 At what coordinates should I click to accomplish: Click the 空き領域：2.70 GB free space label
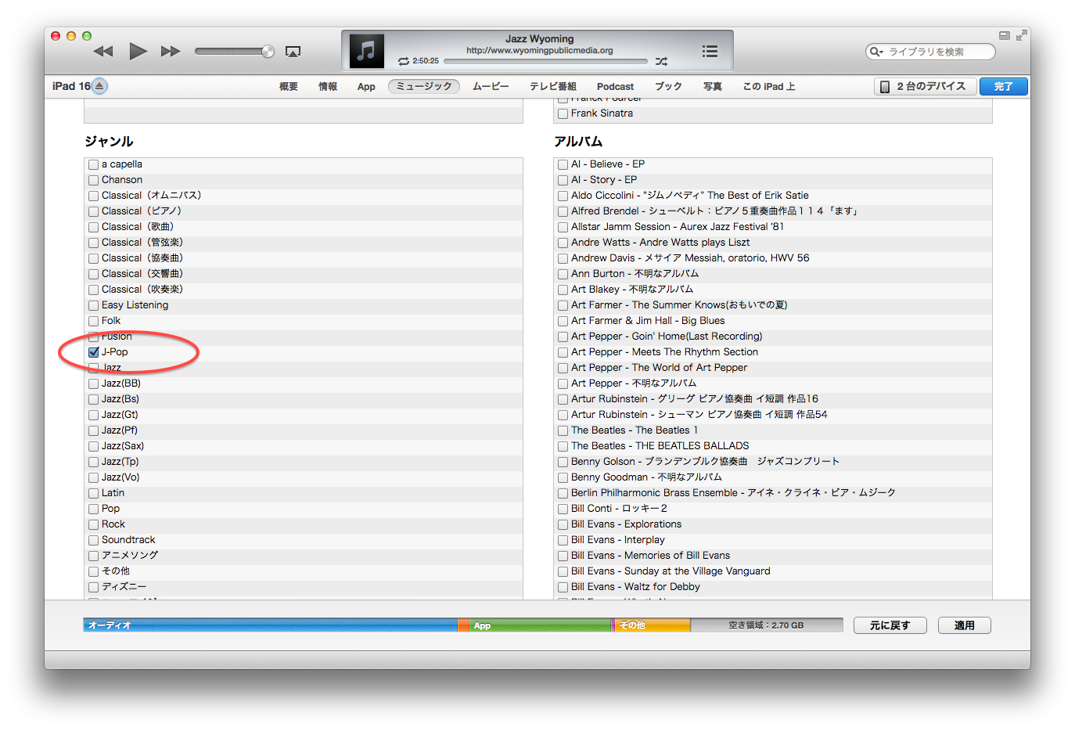[766, 625]
